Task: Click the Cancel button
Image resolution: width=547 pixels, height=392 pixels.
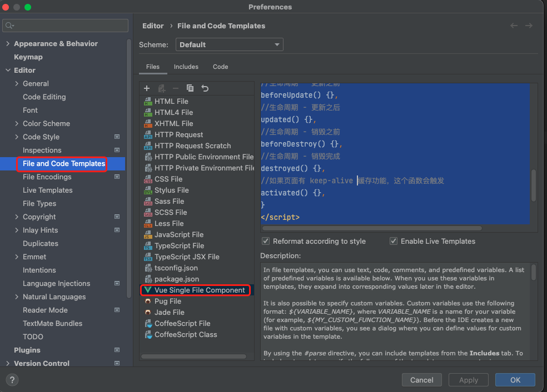Action: pos(422,380)
